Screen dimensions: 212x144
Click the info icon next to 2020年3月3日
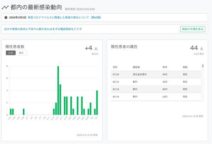(x=6, y=17)
